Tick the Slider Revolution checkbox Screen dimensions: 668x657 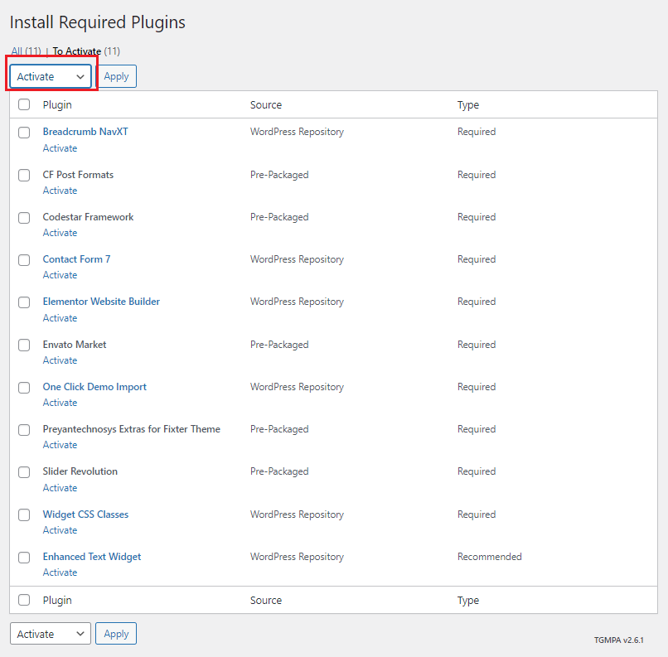(24, 472)
